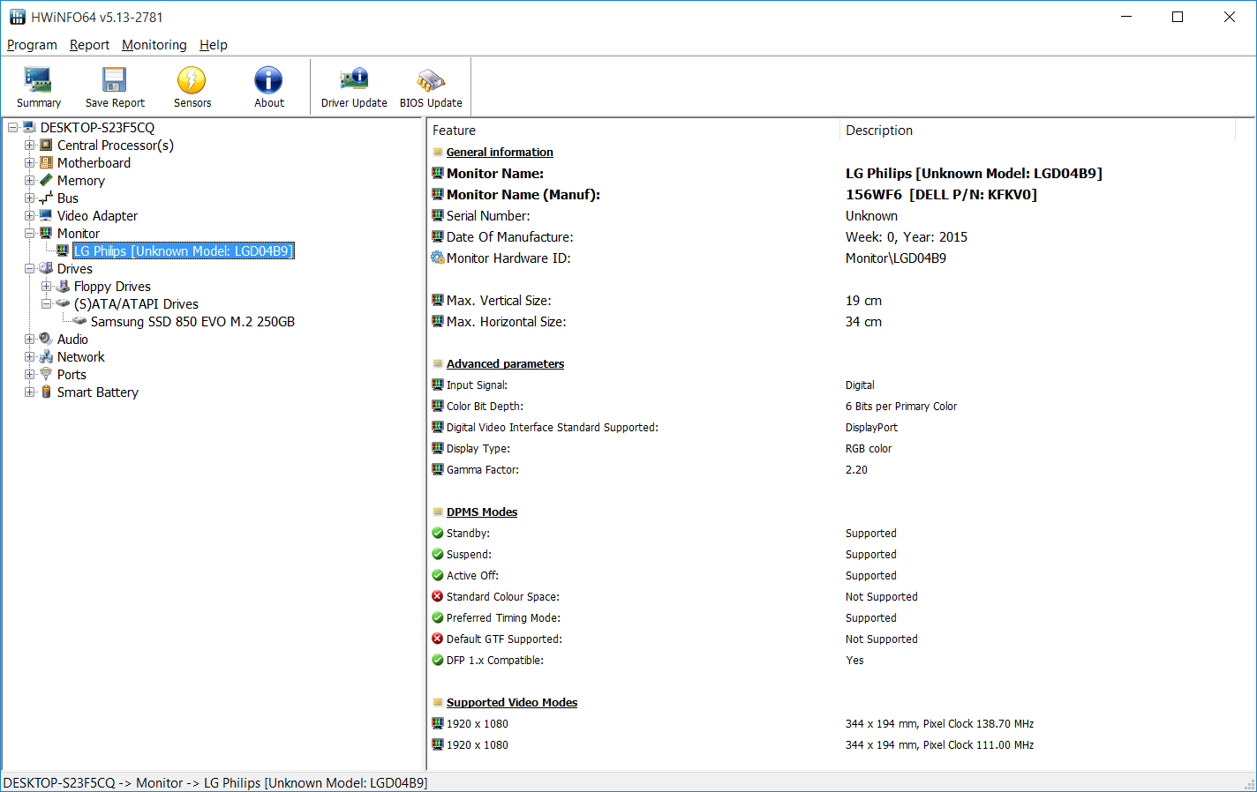1257x792 pixels.
Task: Collapse the Monitor node
Action: tap(30, 233)
